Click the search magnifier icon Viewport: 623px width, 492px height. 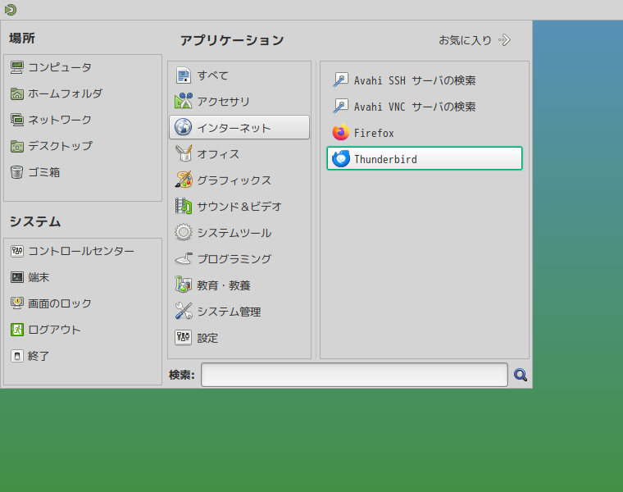pyautogui.click(x=520, y=375)
